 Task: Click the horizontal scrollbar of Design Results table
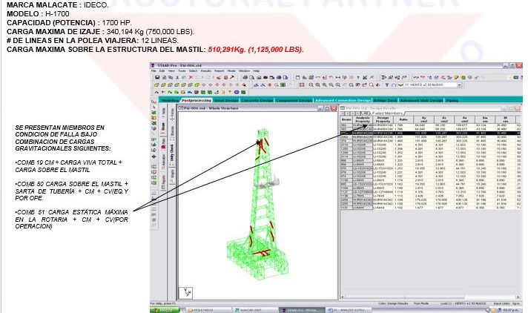[430, 297]
